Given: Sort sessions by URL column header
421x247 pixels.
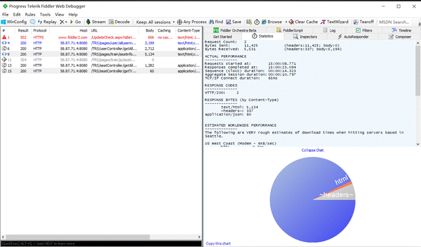Looking at the screenshot, I should [114, 30].
